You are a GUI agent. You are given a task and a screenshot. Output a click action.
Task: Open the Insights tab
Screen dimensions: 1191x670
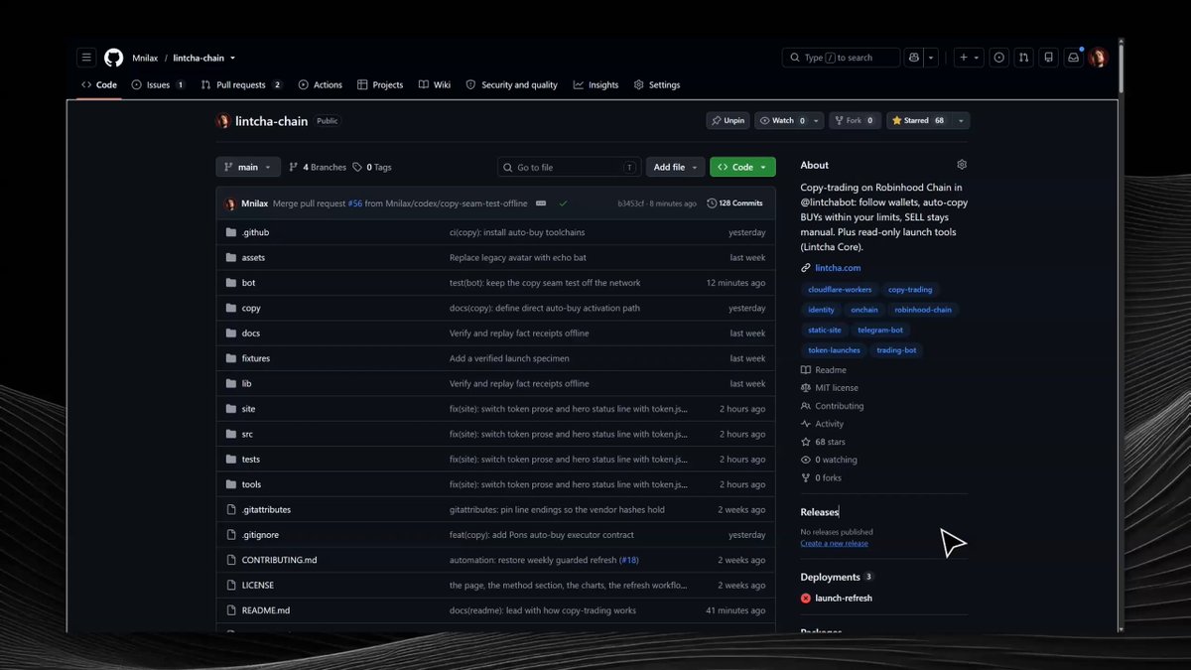click(595, 85)
